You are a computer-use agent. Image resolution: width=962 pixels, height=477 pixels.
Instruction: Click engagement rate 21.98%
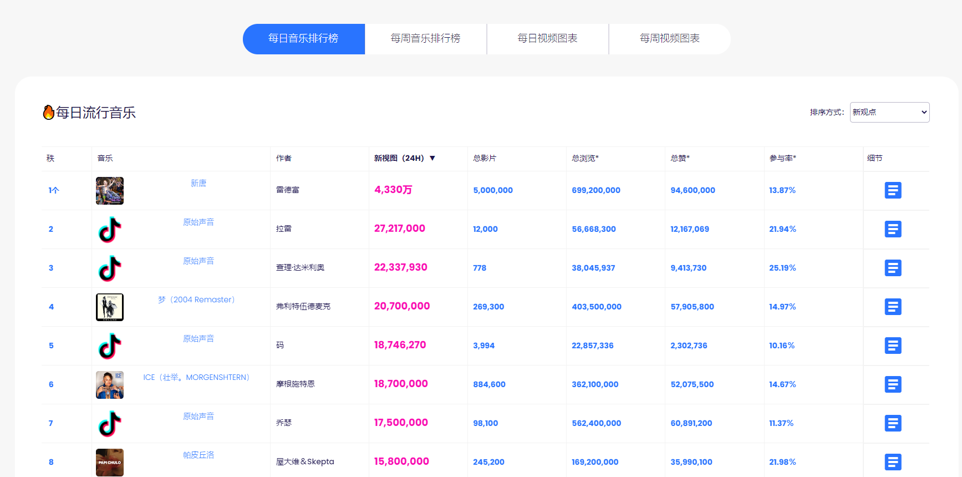pos(782,462)
